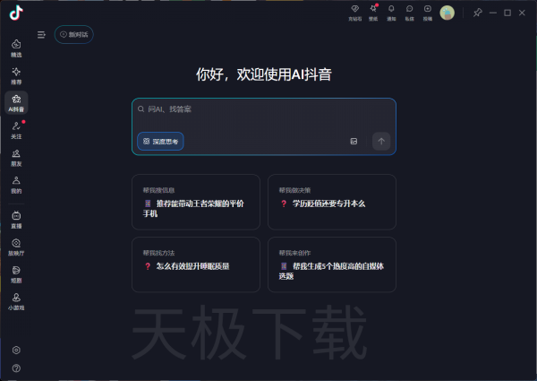
Task: Collapse the conversation list panel icon
Action: pos(41,35)
